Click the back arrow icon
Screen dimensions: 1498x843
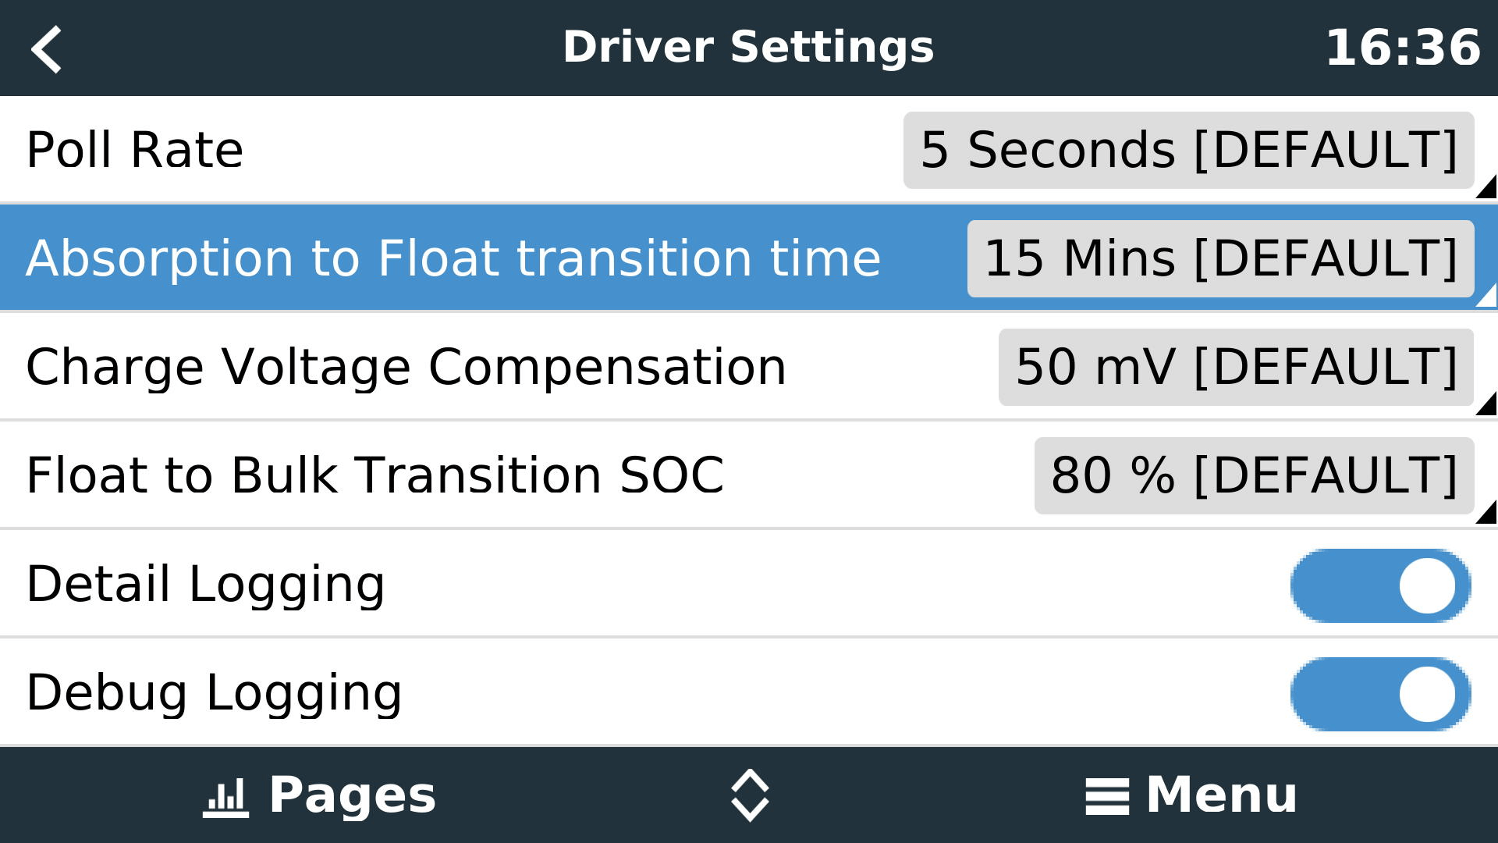(x=47, y=48)
